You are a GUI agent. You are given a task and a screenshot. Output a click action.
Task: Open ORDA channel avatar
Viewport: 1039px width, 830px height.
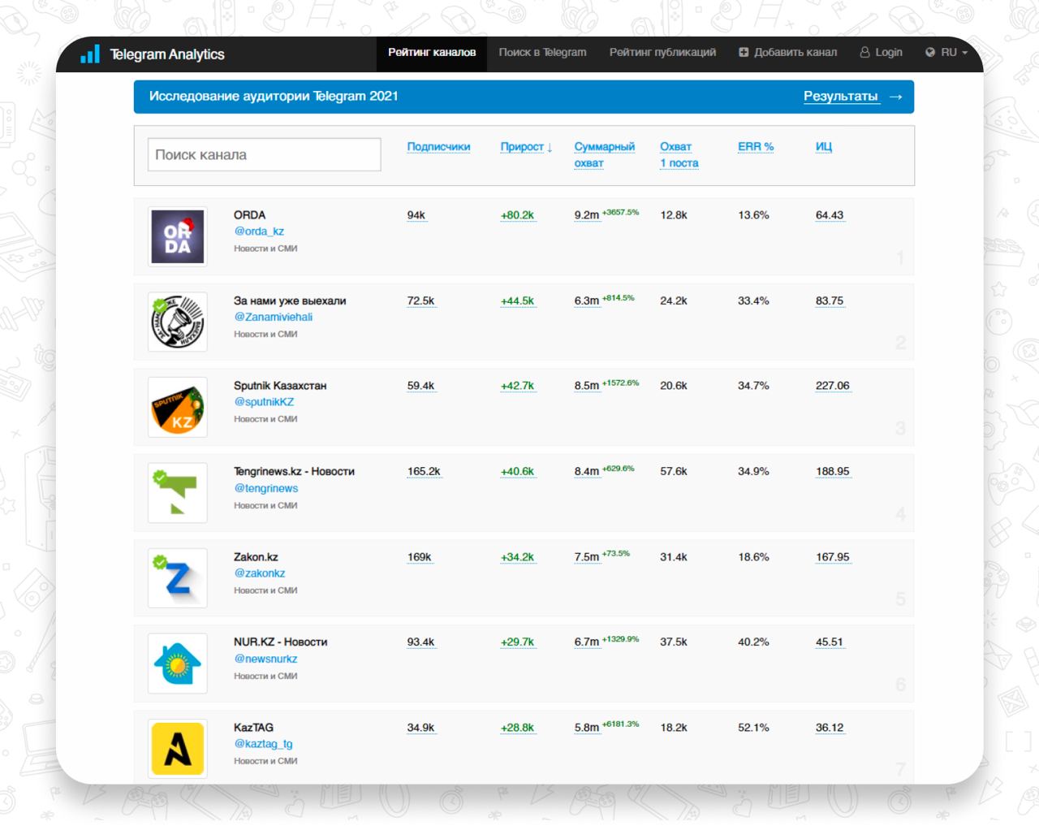pos(178,236)
